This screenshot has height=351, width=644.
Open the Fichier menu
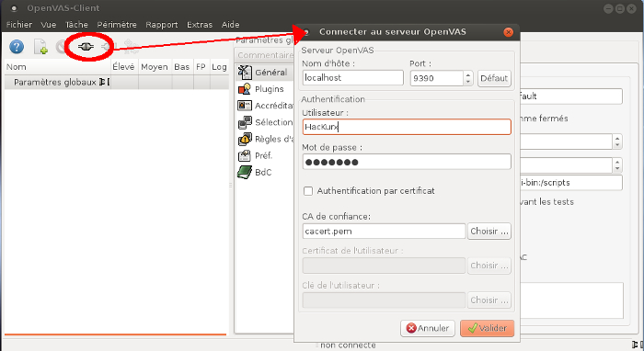pyautogui.click(x=19, y=25)
